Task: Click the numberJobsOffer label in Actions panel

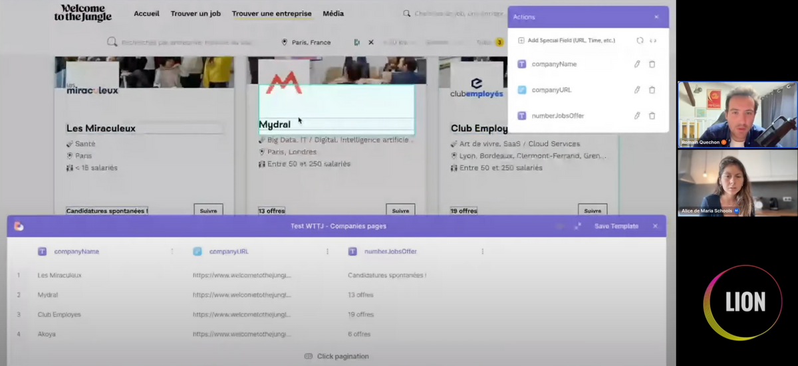Action: click(558, 116)
